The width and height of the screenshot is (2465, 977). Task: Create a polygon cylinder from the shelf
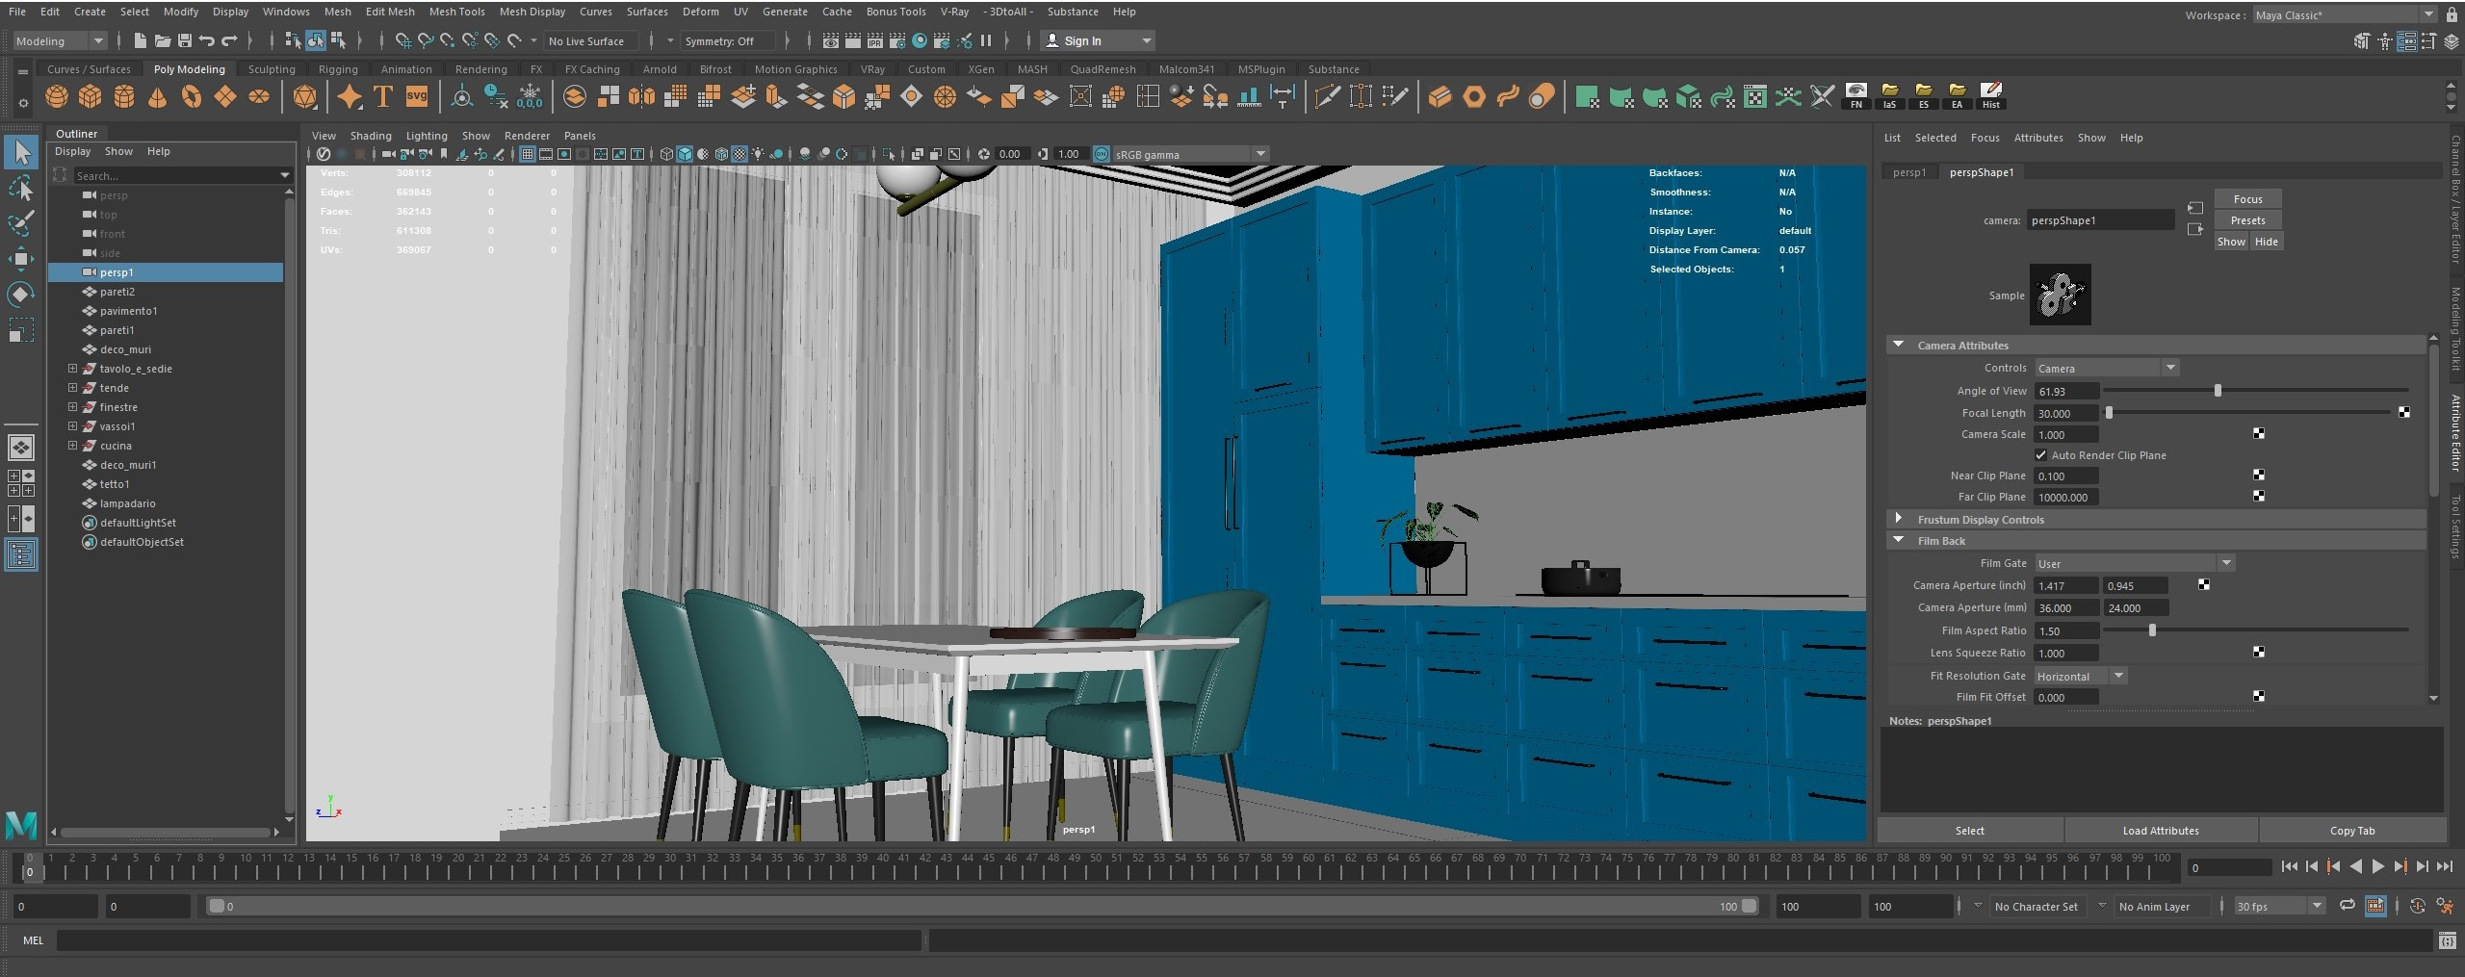pos(124,96)
